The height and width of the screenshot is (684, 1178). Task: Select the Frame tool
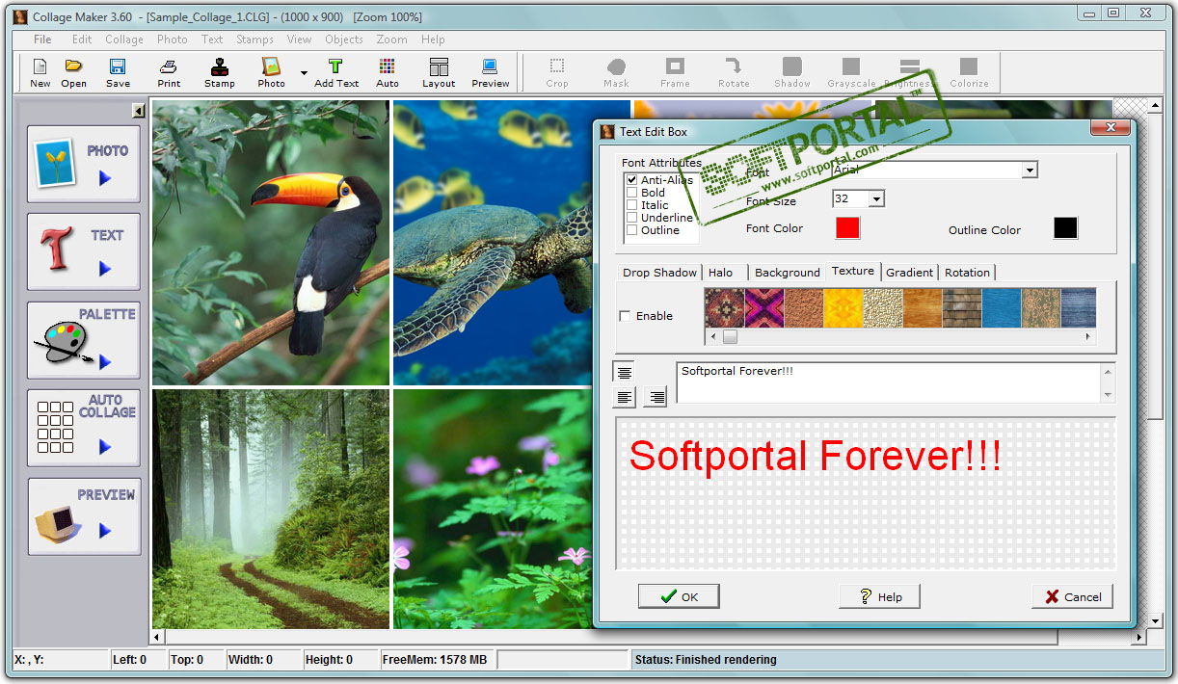pyautogui.click(x=675, y=72)
